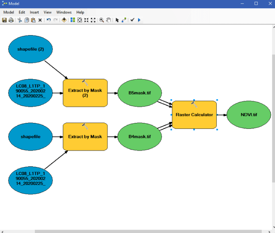Click the Print icon in toolbar
This screenshot has height=233, width=275.
(x=11, y=20)
